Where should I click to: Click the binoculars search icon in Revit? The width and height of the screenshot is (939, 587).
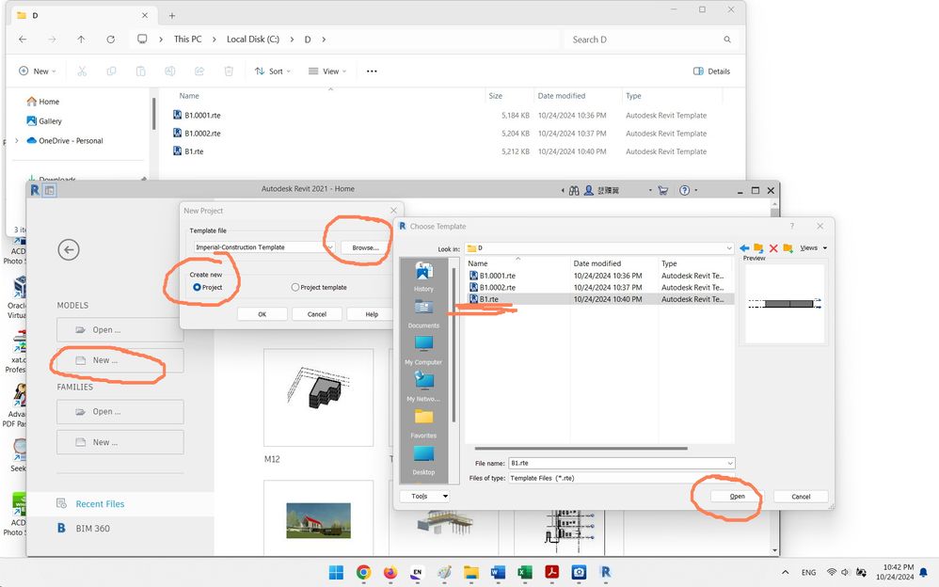(574, 190)
